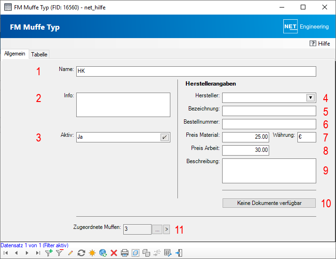Screen dimensions: 336x259
Task: Click the globe refresh icon
Action: [103, 253]
